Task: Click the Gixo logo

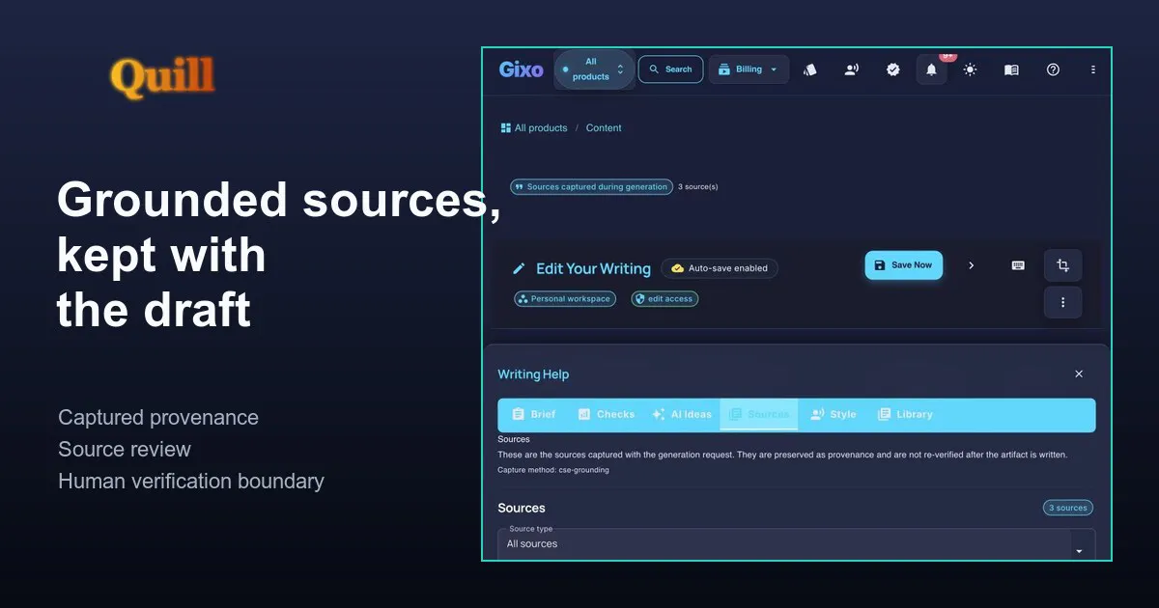Action: point(521,69)
